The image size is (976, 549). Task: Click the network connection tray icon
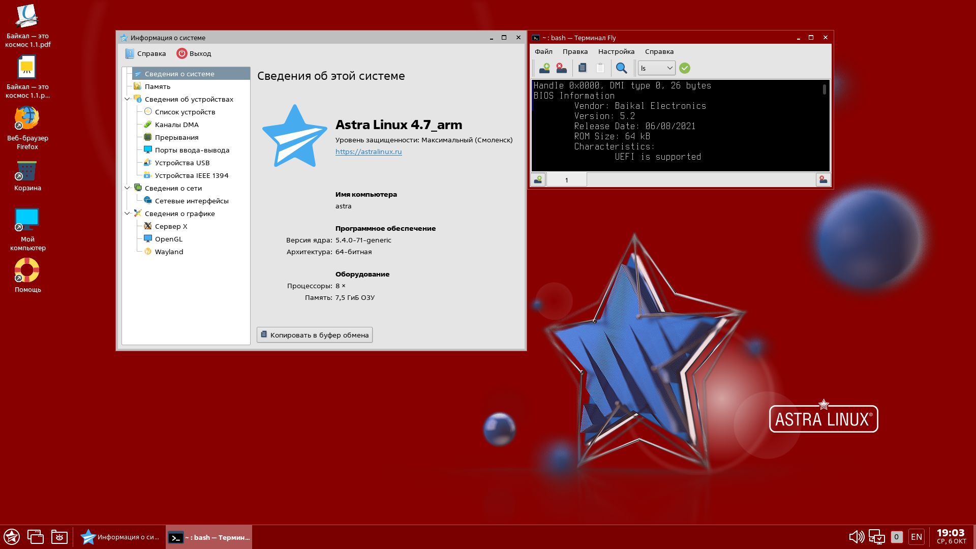(877, 537)
